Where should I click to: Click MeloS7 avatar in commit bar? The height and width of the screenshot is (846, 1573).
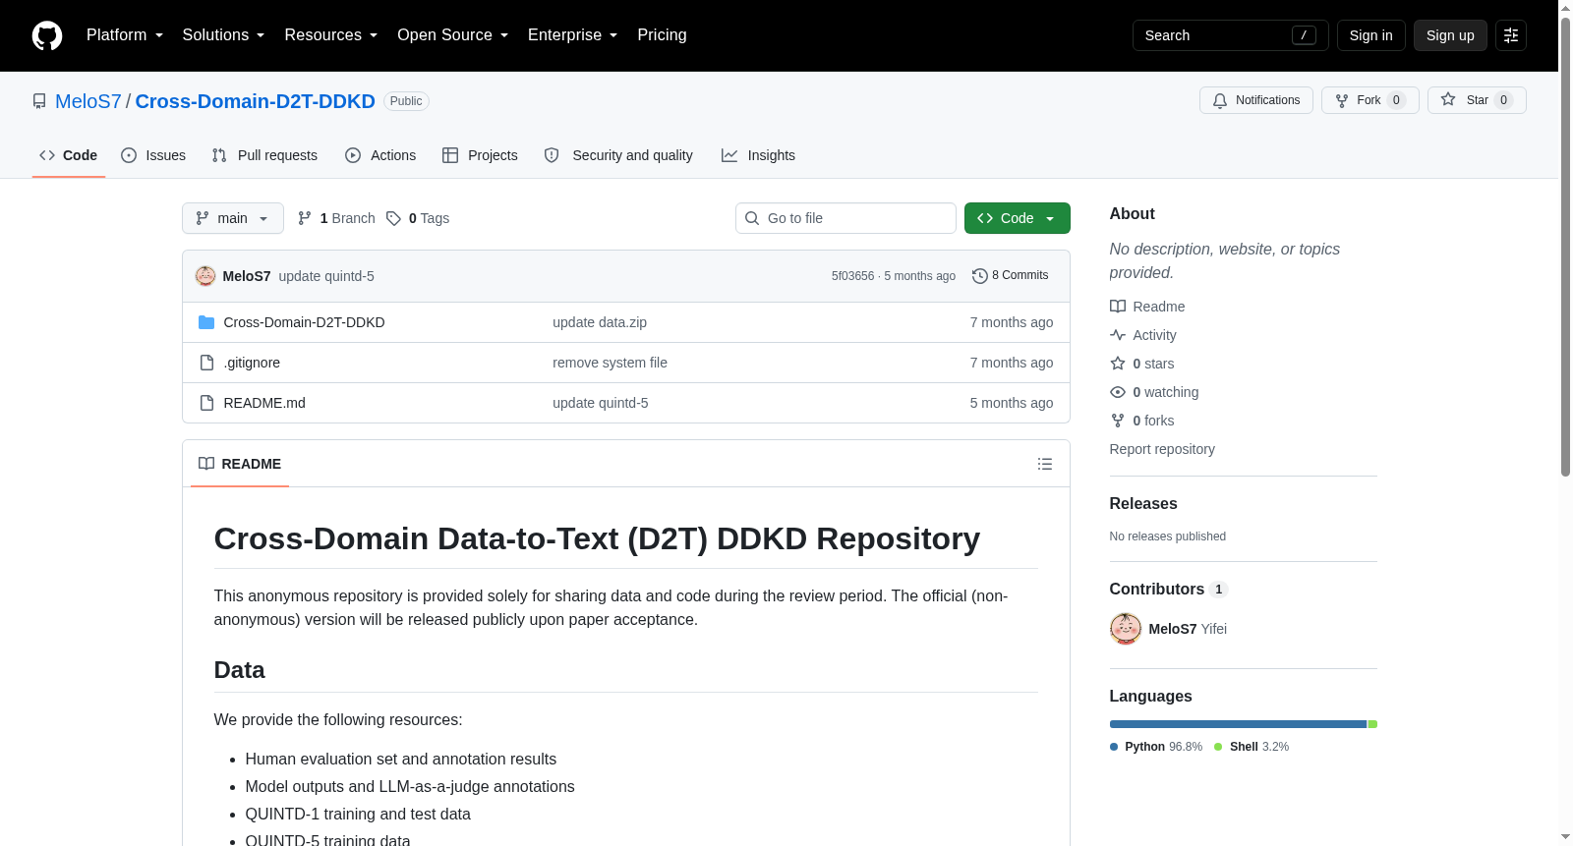pyautogui.click(x=205, y=276)
